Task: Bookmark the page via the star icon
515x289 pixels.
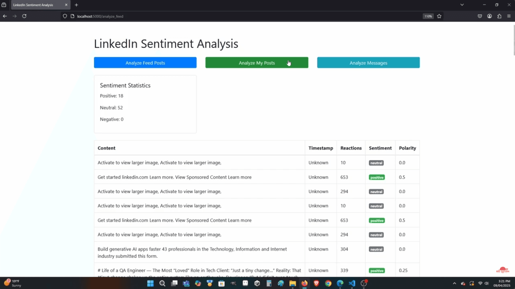Action: click(439, 16)
